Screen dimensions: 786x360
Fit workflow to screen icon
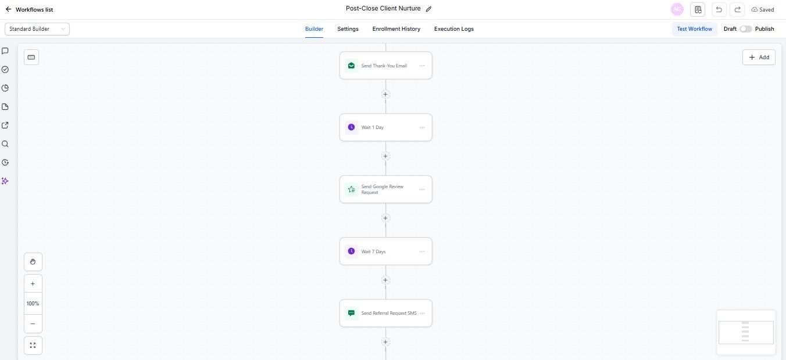pyautogui.click(x=33, y=345)
